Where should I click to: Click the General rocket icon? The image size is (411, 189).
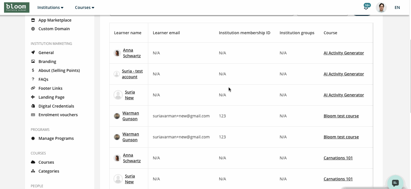point(33,53)
